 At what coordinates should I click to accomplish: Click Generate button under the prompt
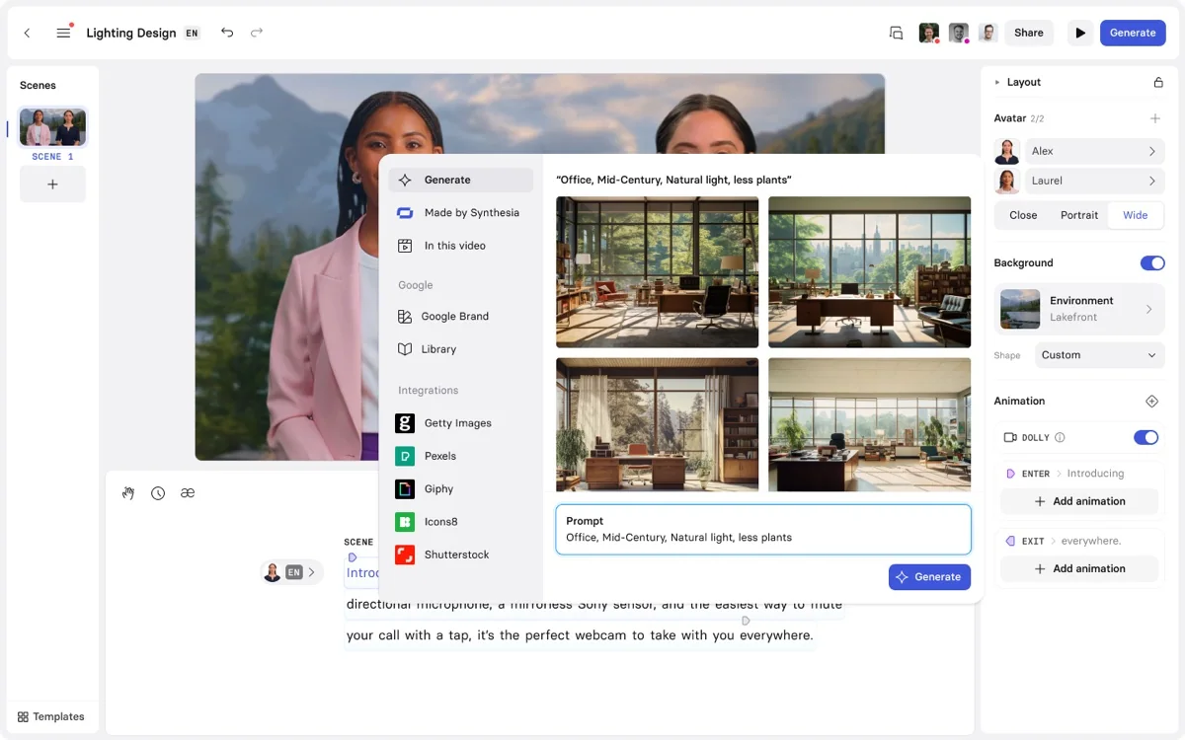point(929,577)
